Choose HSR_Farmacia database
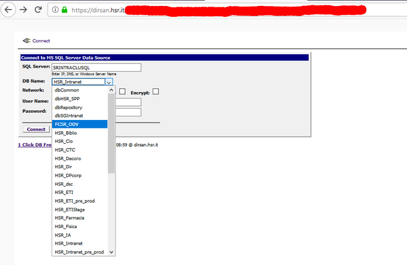This screenshot has width=407, height=265. (80, 218)
